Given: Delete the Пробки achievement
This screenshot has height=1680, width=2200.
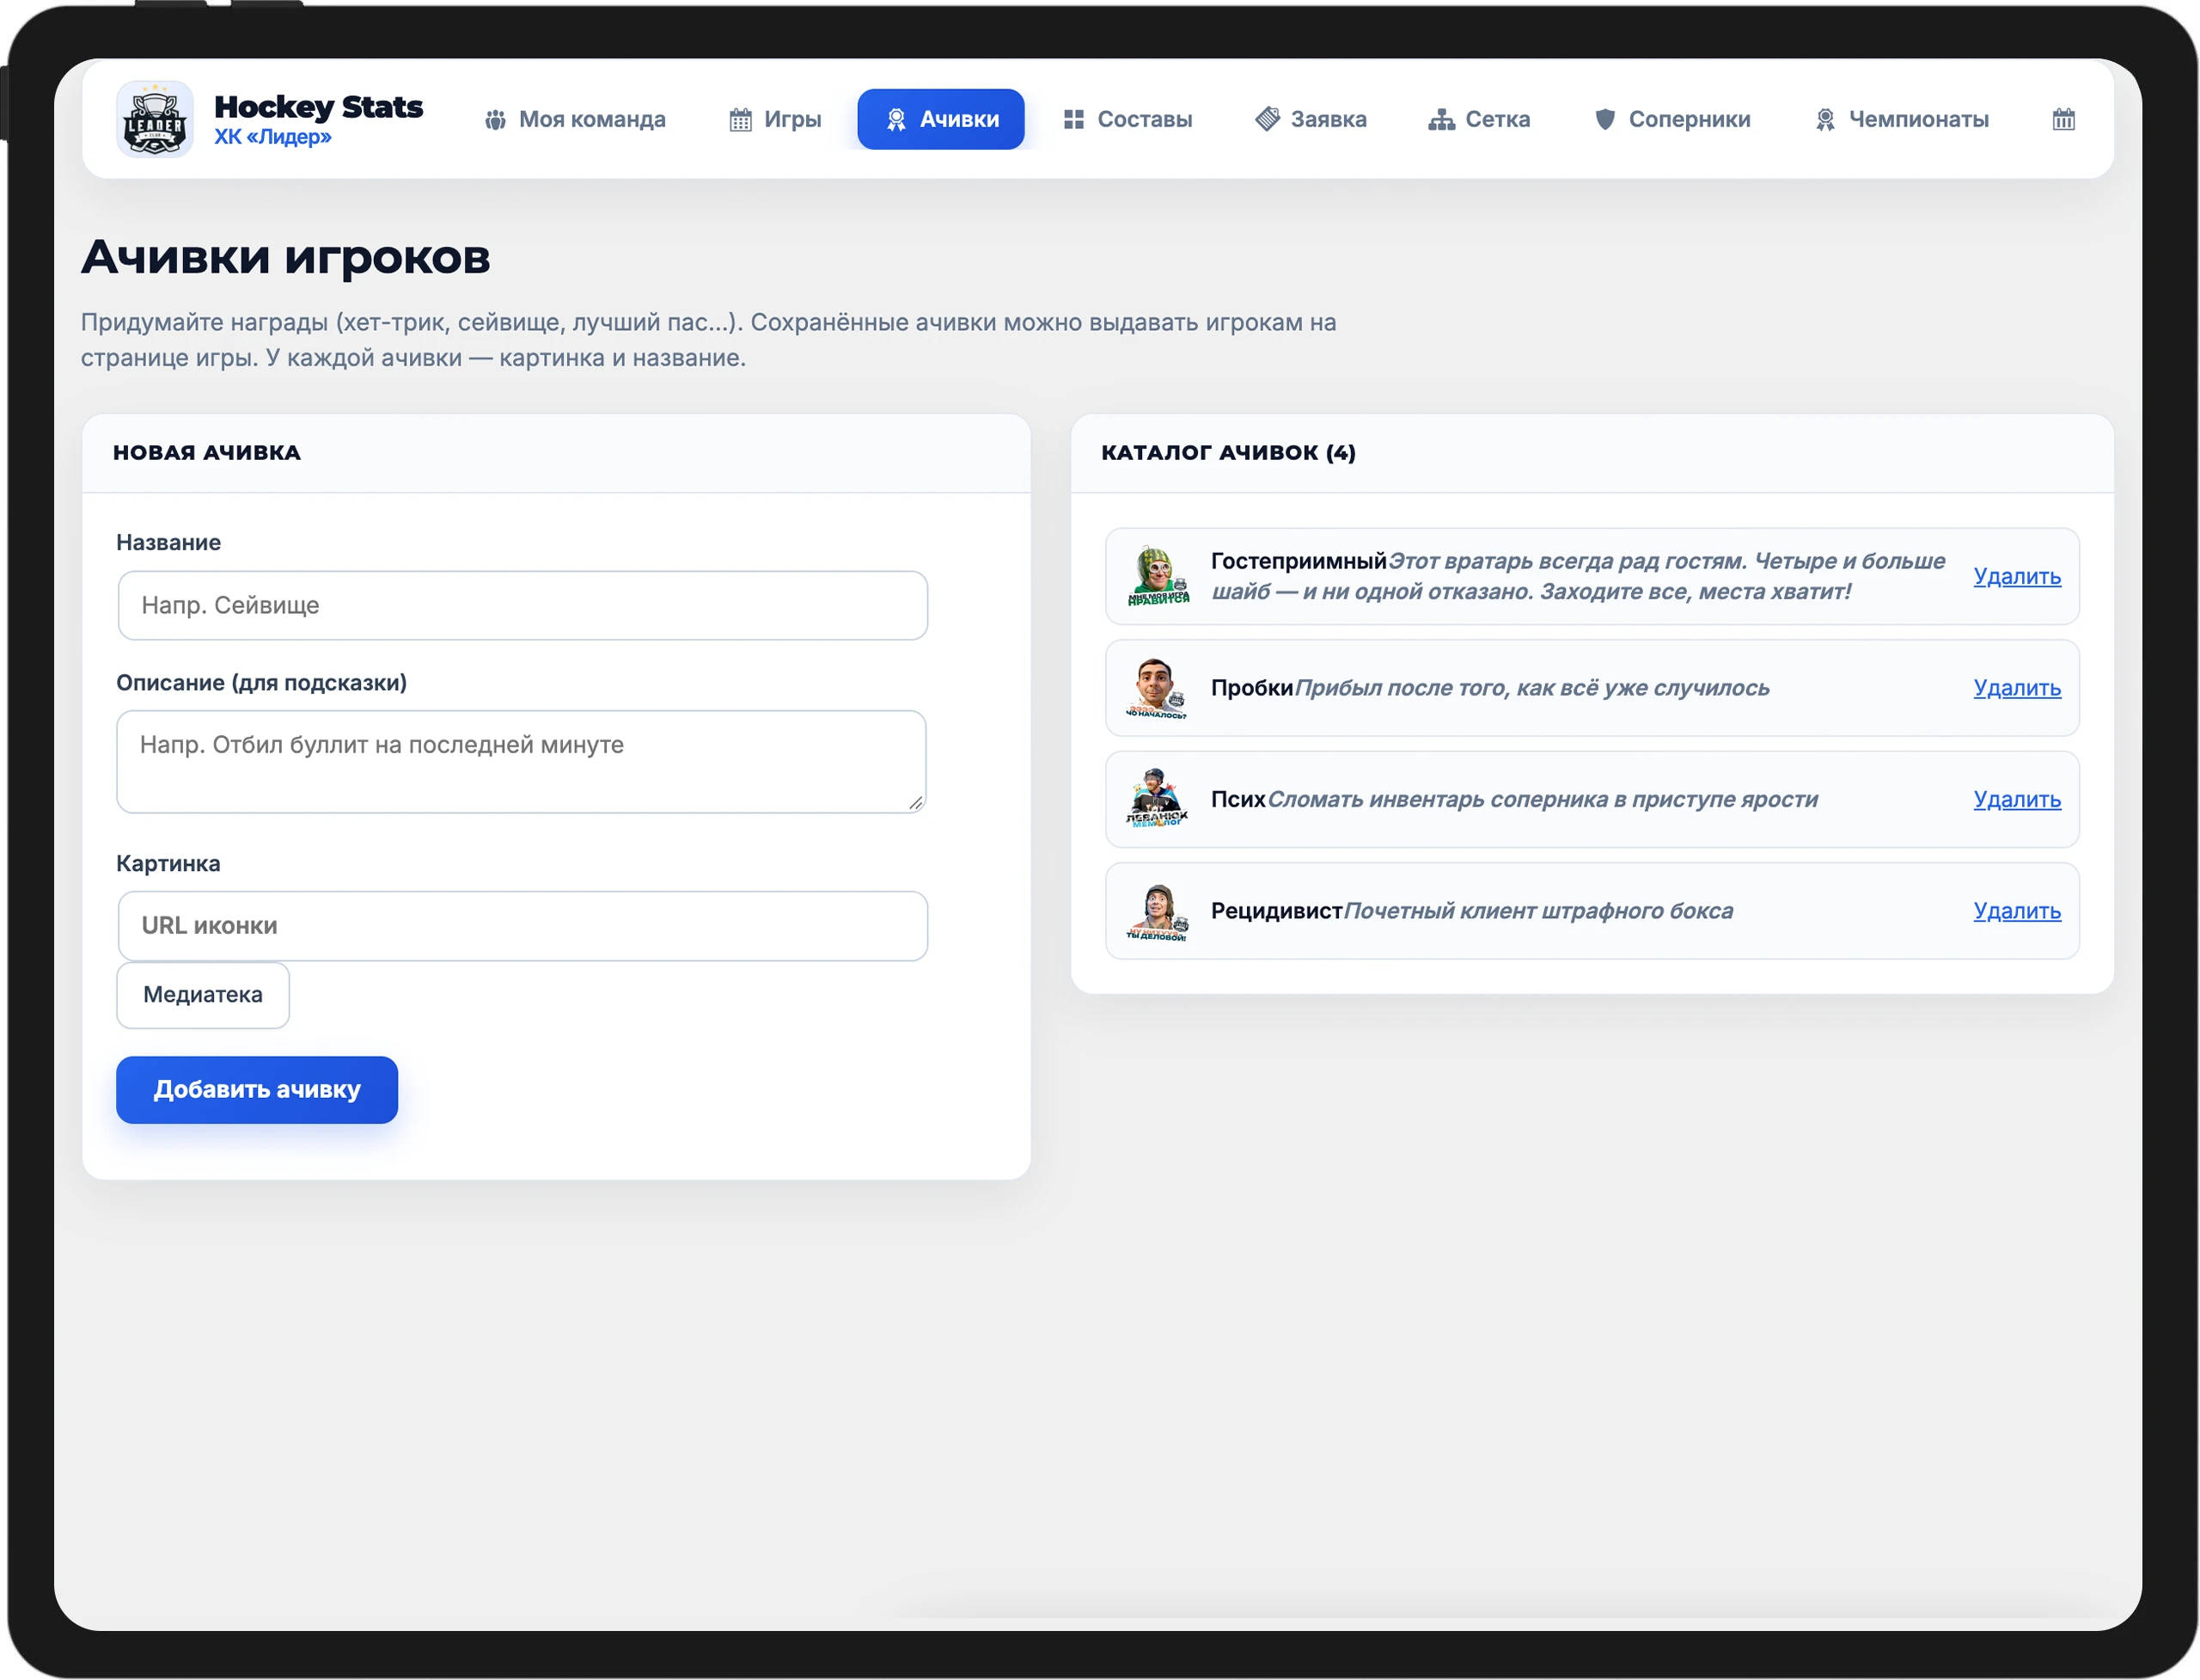Looking at the screenshot, I should pos(2017,688).
